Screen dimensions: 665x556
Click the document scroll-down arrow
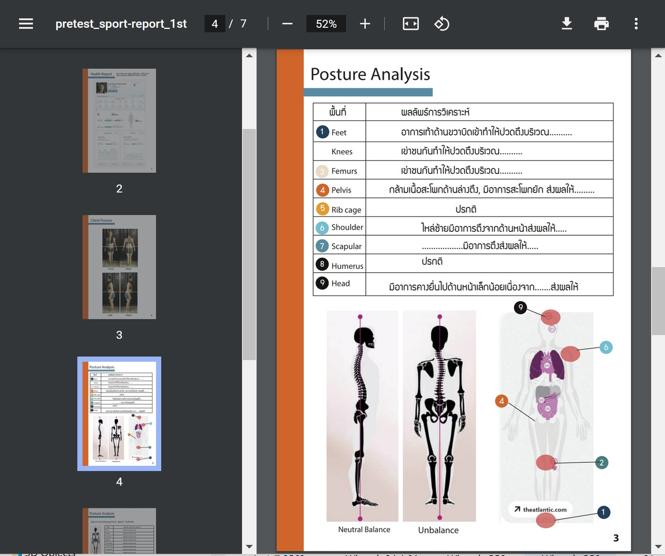[x=658, y=547]
